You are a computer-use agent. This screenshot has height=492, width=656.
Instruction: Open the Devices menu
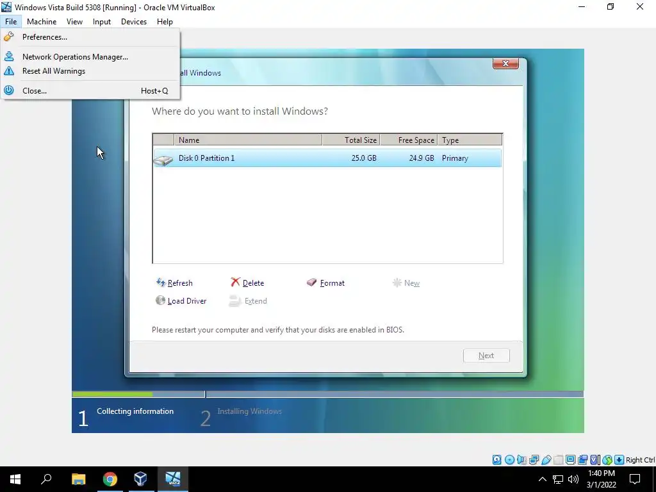click(134, 21)
